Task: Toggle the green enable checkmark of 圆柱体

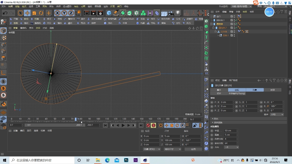Action: 236,24
